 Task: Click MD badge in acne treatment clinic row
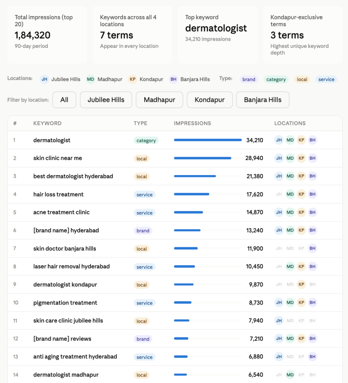click(x=290, y=212)
